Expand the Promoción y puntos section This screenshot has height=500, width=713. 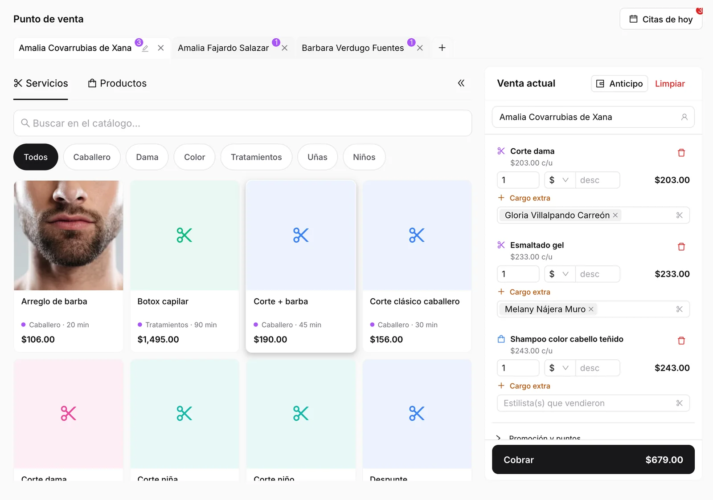click(x=540, y=437)
